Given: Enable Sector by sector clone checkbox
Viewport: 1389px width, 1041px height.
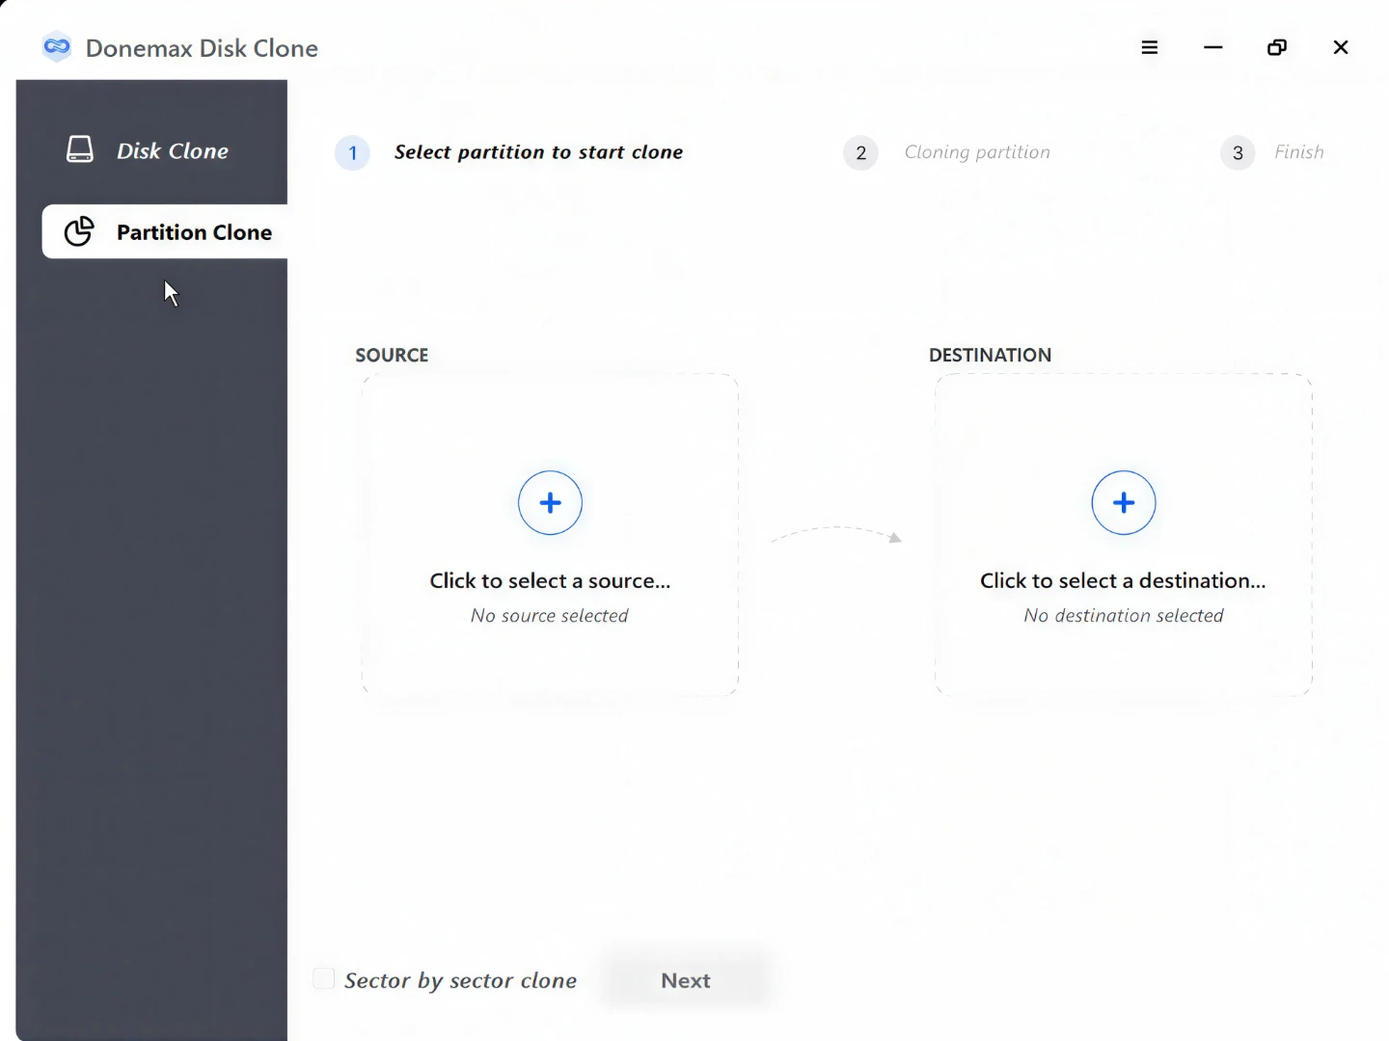Looking at the screenshot, I should click(x=324, y=979).
